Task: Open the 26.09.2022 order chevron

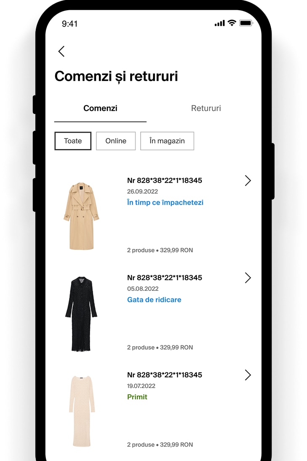Action: click(x=248, y=181)
